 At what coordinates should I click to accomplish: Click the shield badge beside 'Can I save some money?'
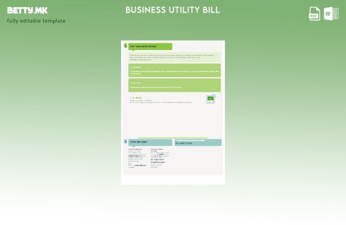(x=125, y=46)
